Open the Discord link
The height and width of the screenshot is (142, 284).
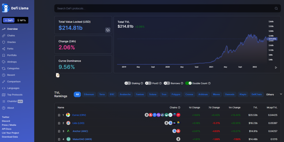[x=6, y=121]
